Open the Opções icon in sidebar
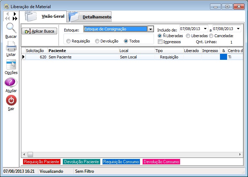Image resolution: width=248 pixels, height=177 pixels. coord(11,64)
